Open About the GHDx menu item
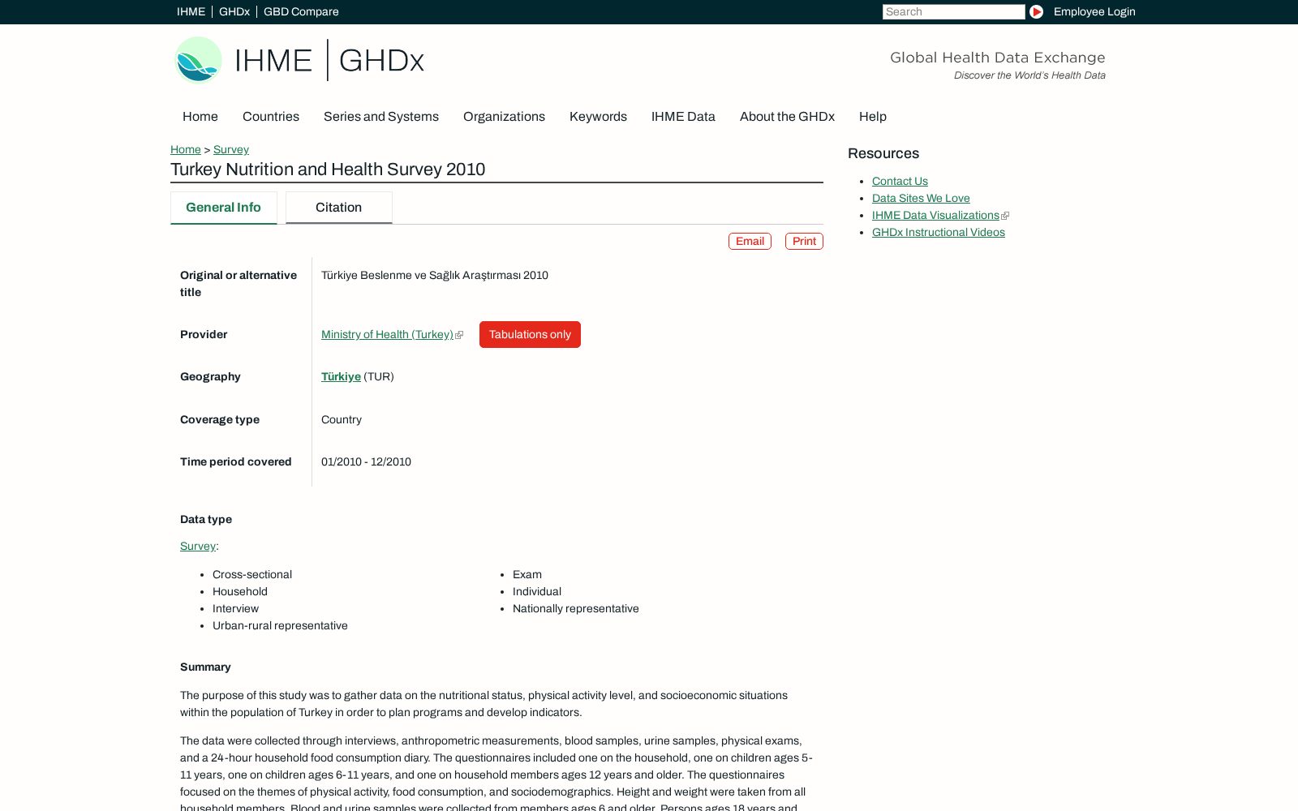 [787, 117]
